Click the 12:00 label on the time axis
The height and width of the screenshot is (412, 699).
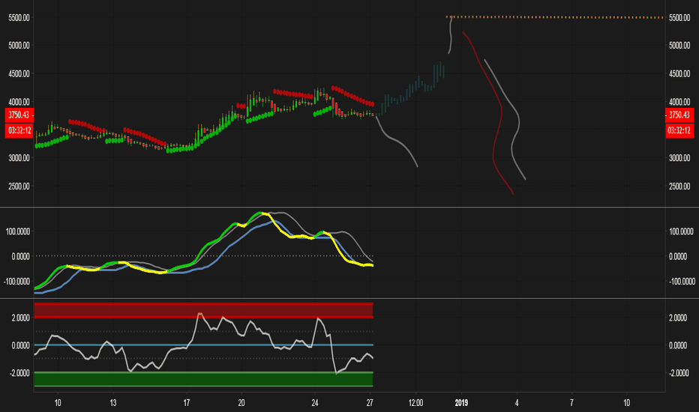coord(415,403)
